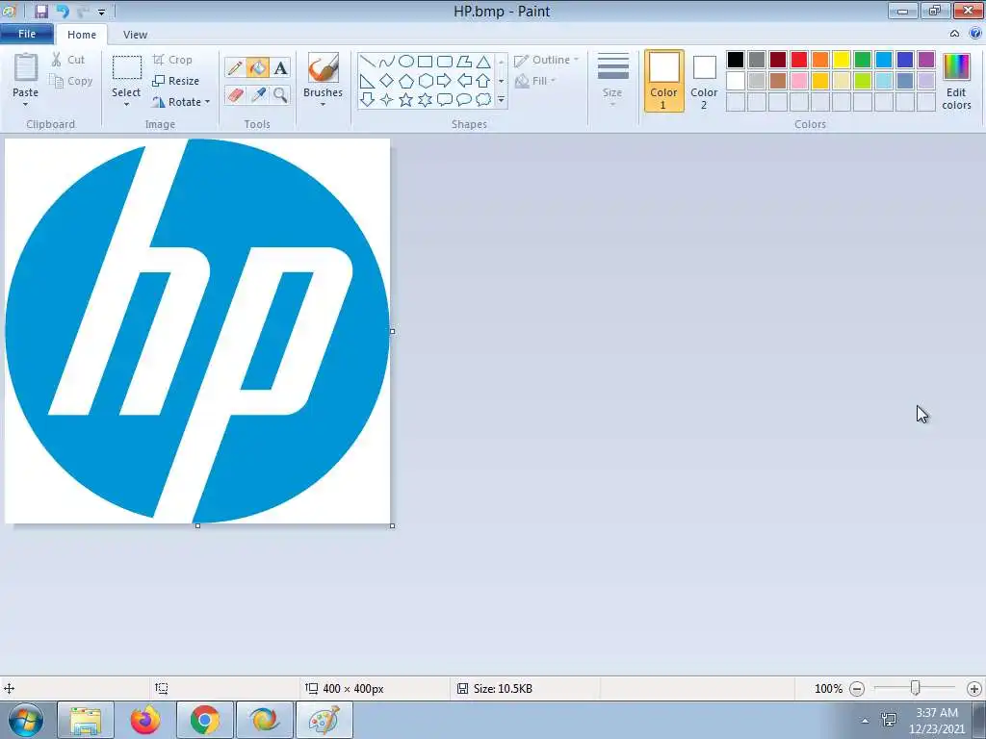
Task: Click the Save icon in quick access toolbar
Action: coord(41,12)
